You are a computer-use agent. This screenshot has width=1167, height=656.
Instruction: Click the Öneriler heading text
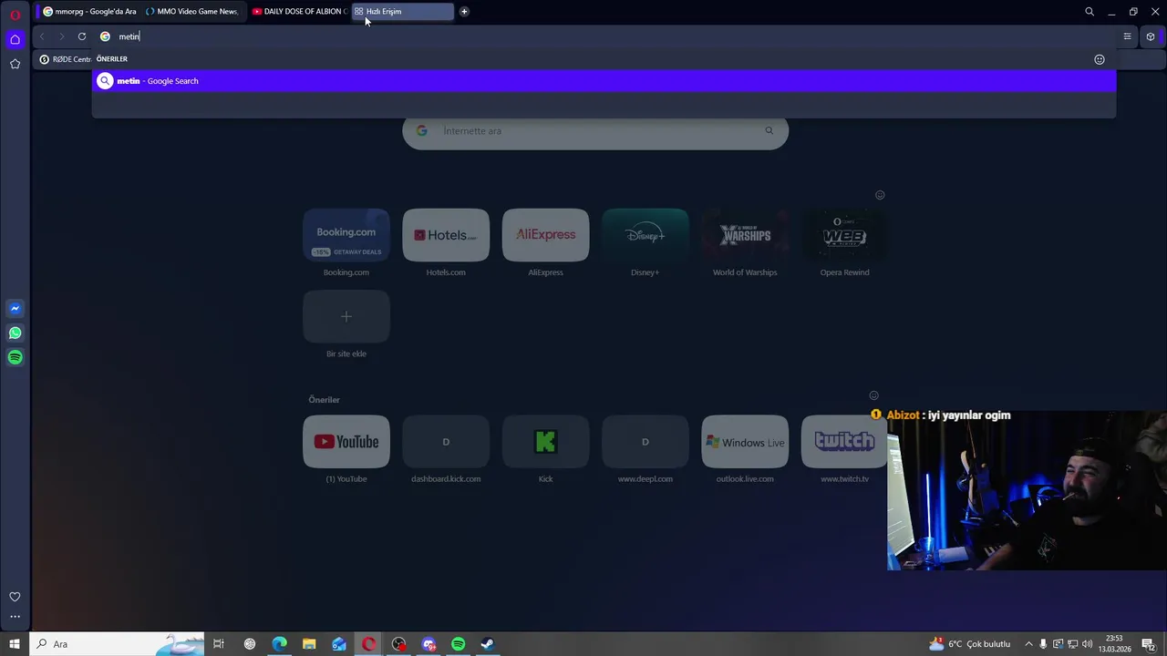tap(324, 400)
